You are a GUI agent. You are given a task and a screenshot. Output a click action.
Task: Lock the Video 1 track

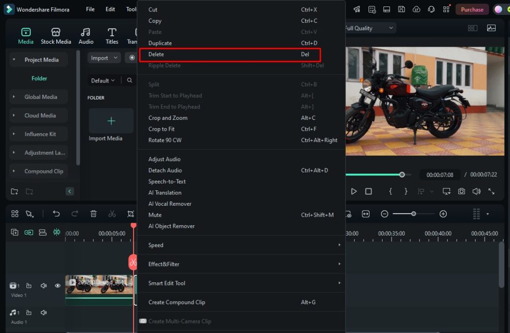pos(29,286)
